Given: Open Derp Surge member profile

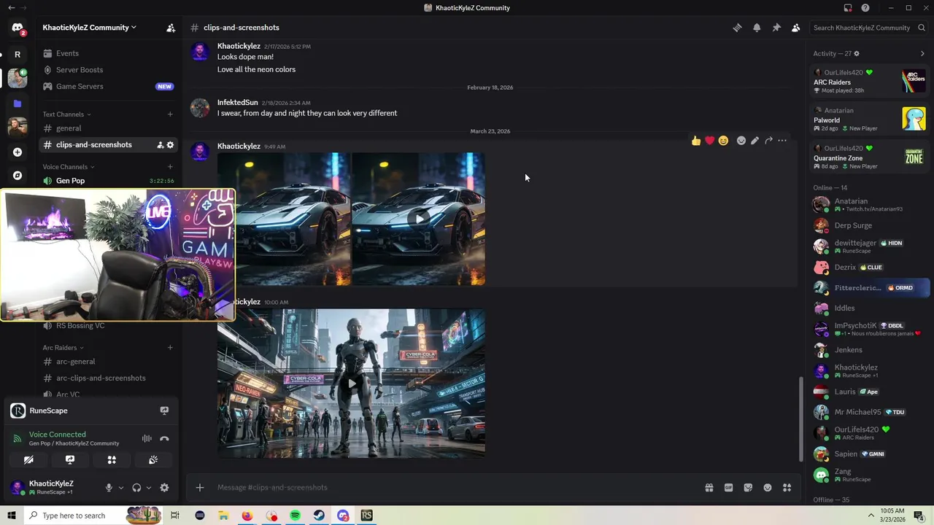Looking at the screenshot, I should 870,225.
